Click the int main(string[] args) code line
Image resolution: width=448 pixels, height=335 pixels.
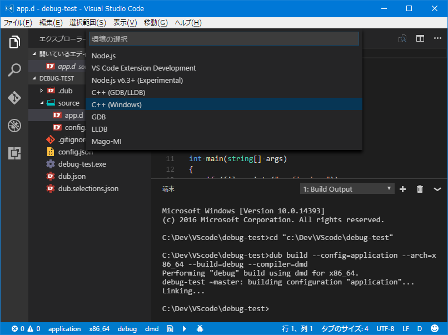point(238,158)
